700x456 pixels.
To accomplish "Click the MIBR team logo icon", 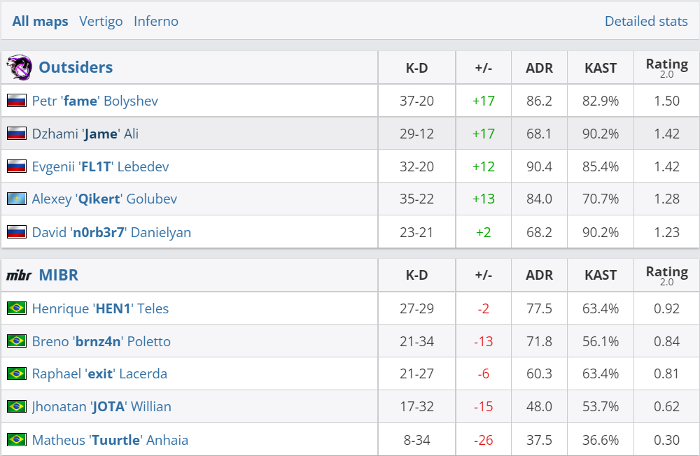I will (19, 276).
